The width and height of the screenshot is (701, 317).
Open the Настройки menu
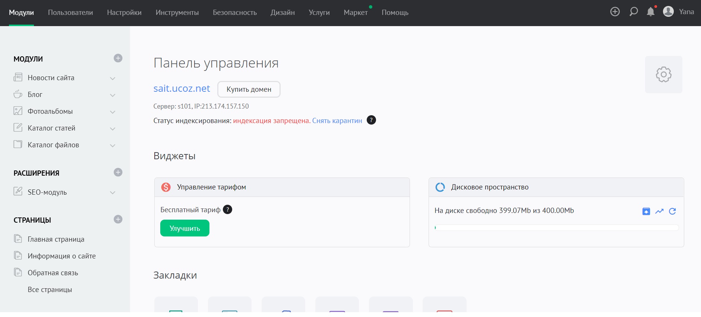[x=124, y=13]
